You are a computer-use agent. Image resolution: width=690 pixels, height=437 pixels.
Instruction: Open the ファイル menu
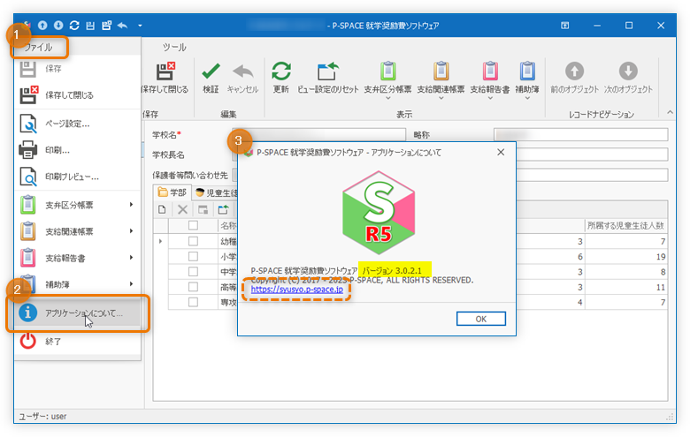(x=39, y=47)
